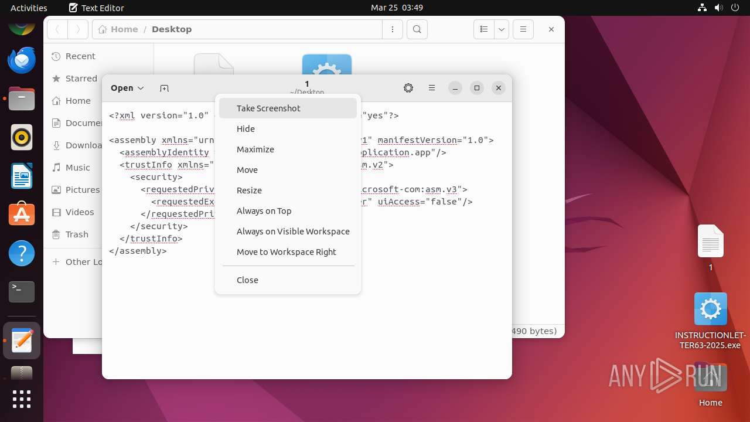This screenshot has width=750, height=422.
Task: Select INSTRUCTIONLETTER63-2025.exe desktop icon
Action: [x=711, y=321]
